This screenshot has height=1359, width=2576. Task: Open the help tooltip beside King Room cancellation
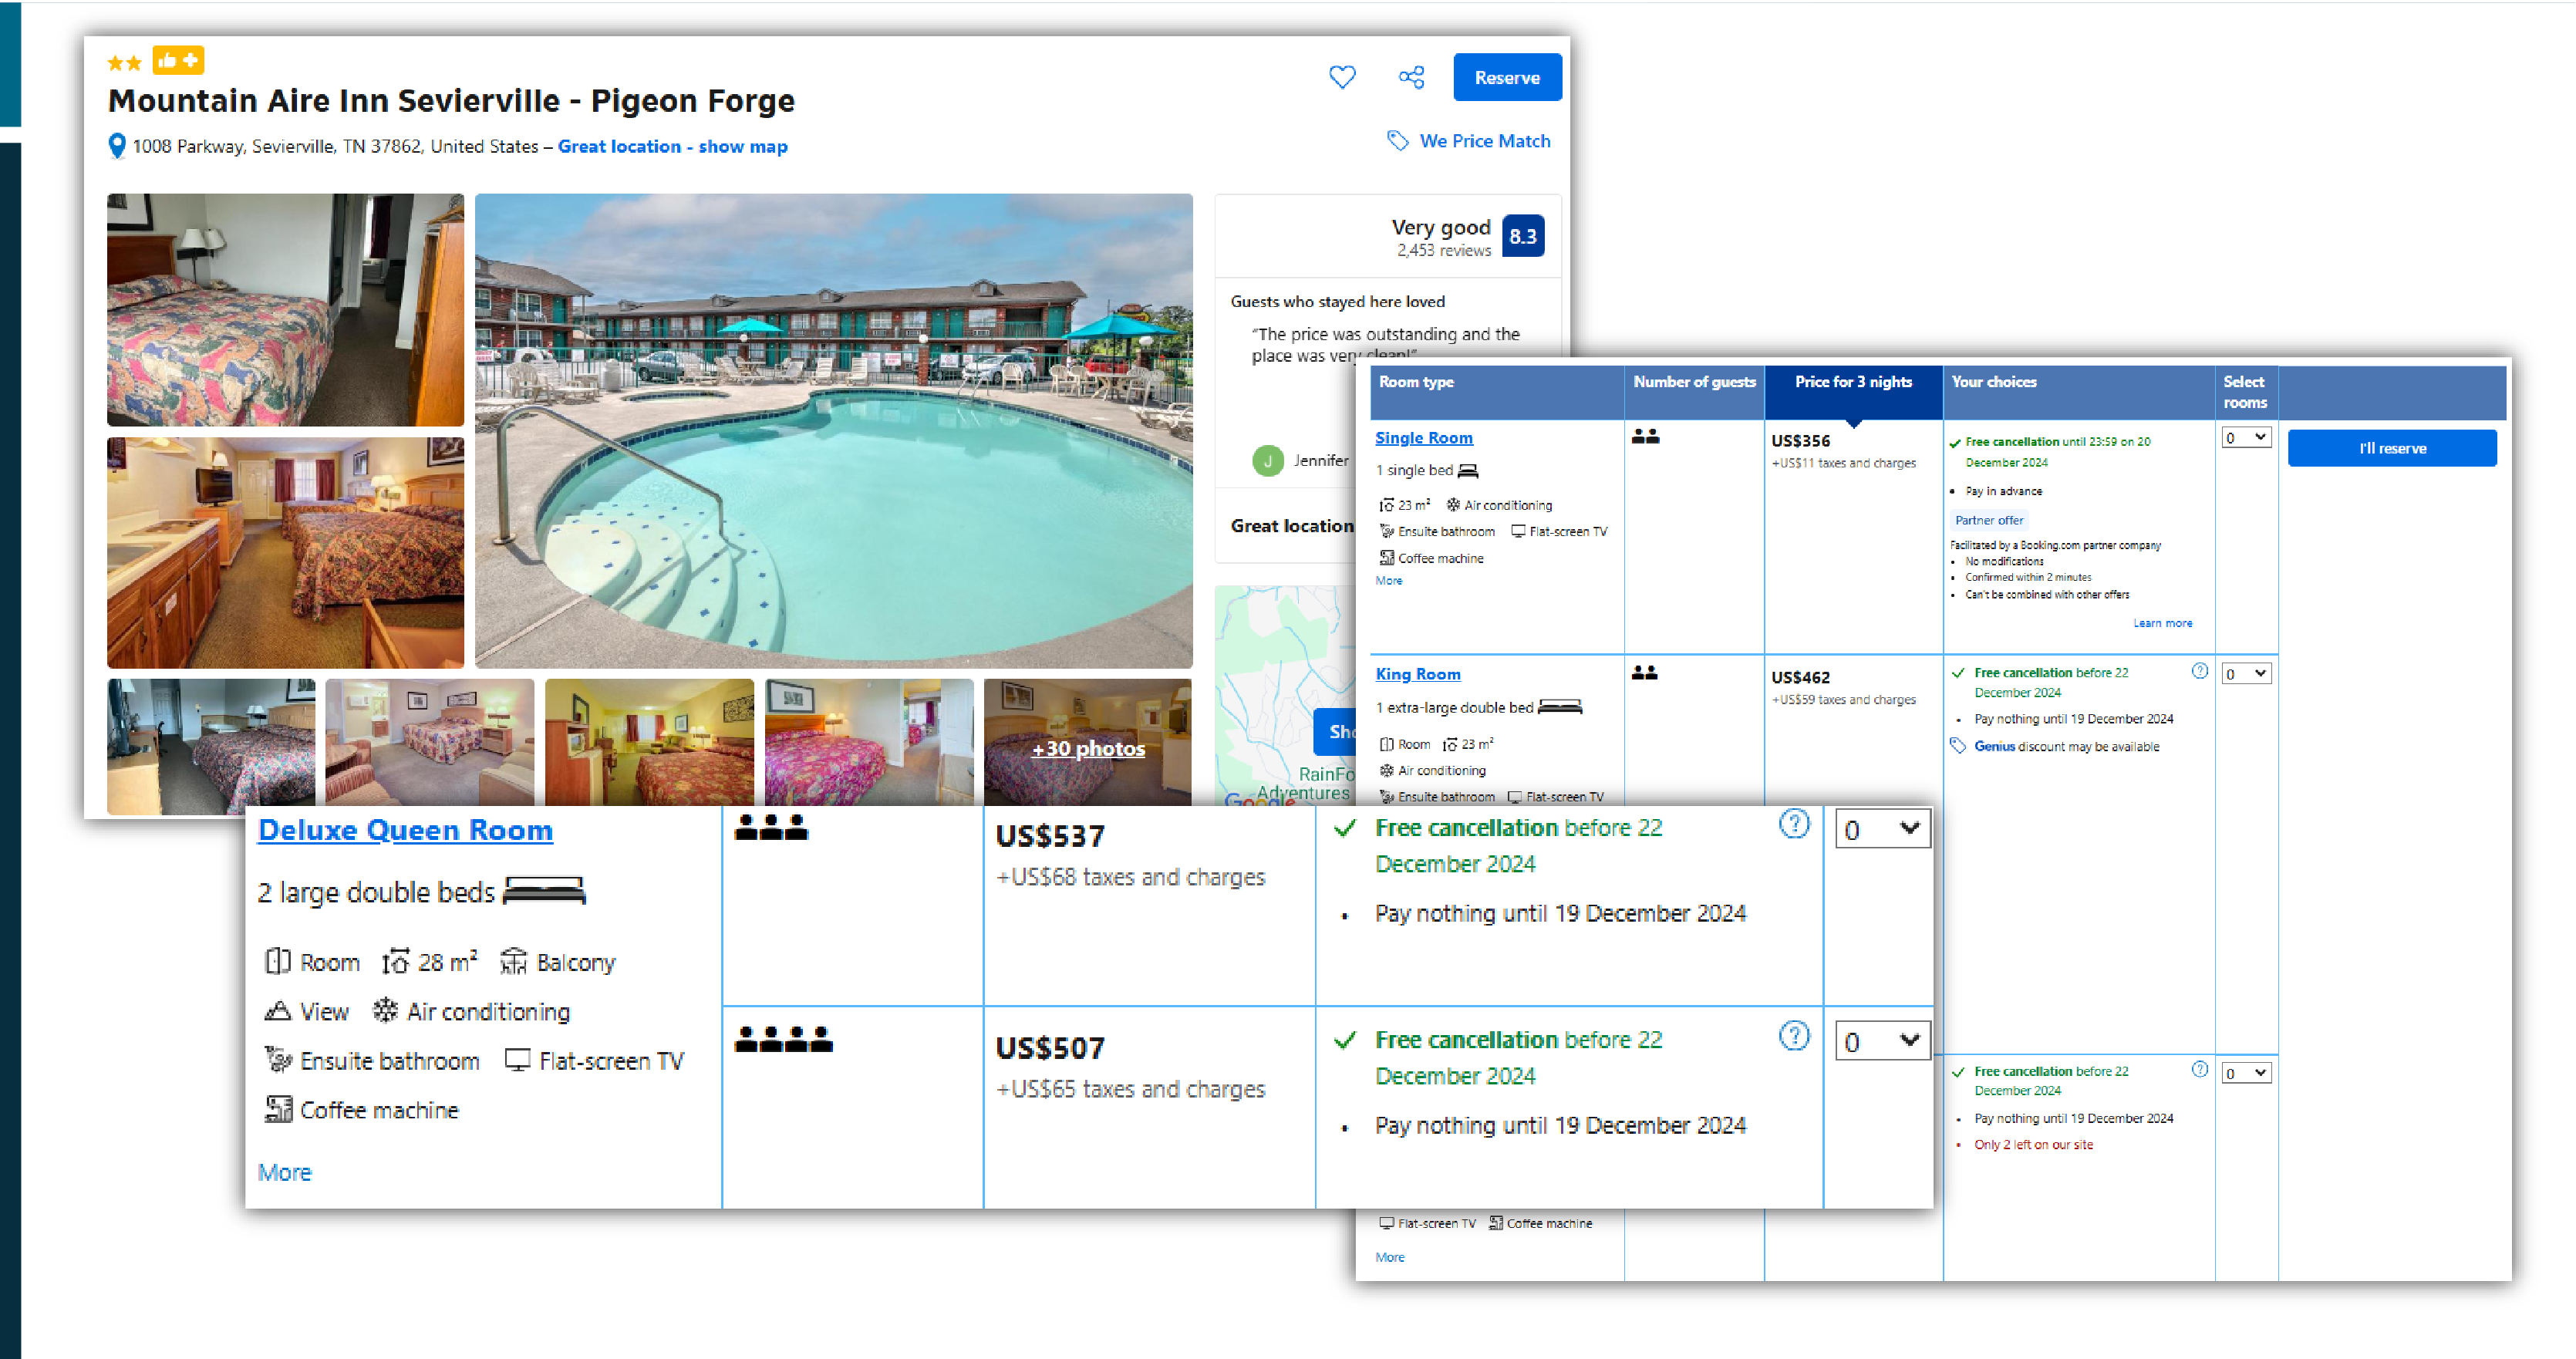2200,672
